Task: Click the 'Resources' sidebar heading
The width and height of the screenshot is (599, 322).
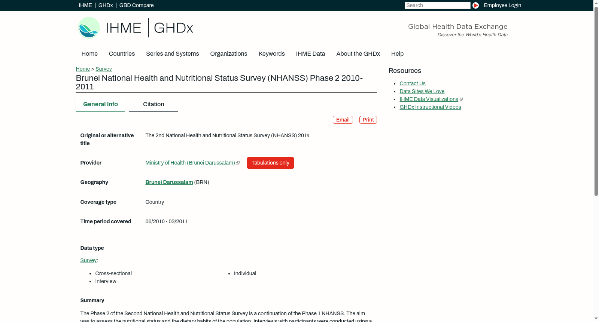Action: [x=405, y=71]
